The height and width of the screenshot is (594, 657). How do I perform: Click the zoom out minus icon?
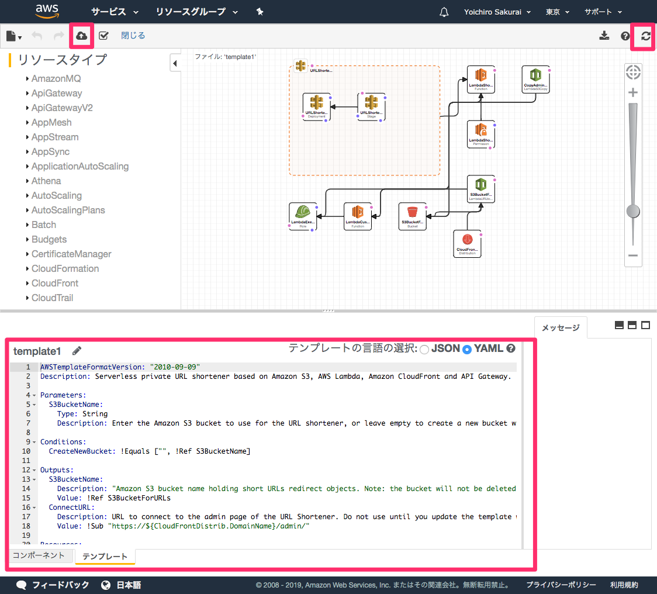pyautogui.click(x=633, y=255)
